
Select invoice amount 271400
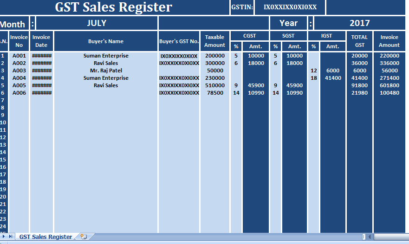[x=389, y=78]
